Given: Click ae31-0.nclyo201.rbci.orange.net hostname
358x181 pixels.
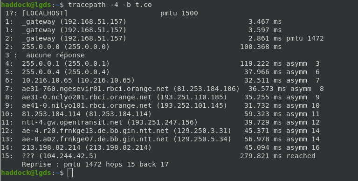Looking at the screenshot, I should click(87, 97).
